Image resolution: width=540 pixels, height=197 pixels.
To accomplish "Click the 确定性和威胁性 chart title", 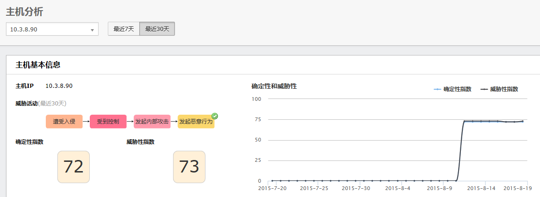I will click(274, 86).
